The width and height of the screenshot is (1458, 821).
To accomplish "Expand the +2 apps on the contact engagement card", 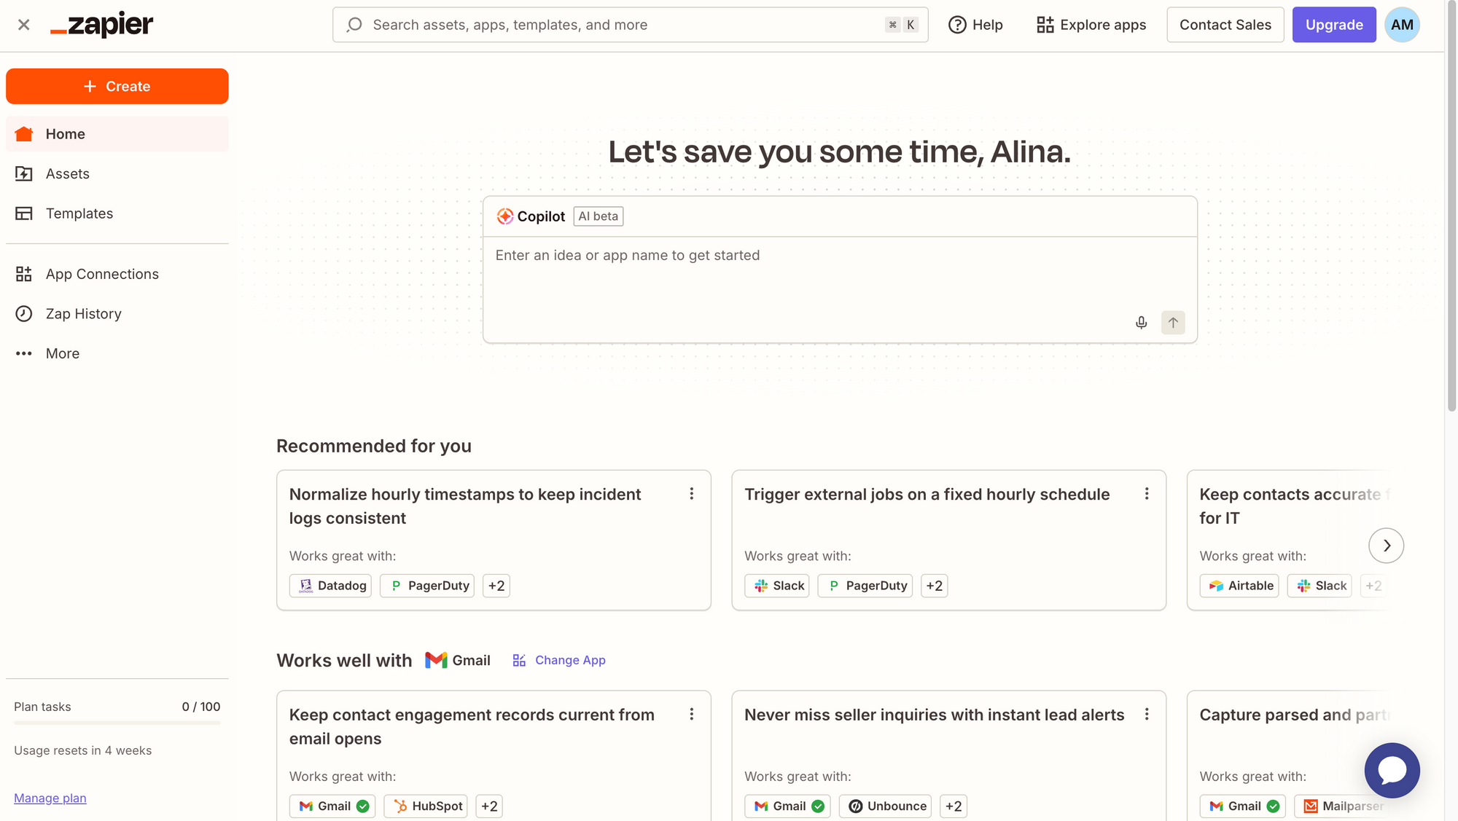I will 489,806.
